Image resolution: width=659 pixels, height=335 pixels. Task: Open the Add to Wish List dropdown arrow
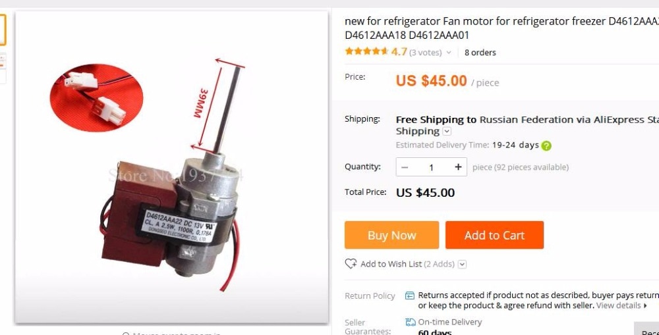tap(462, 264)
